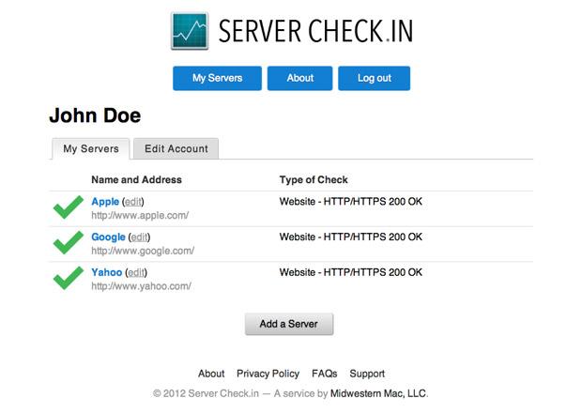Open the Apple server link
This screenshot has height=413, width=582.
[105, 202]
